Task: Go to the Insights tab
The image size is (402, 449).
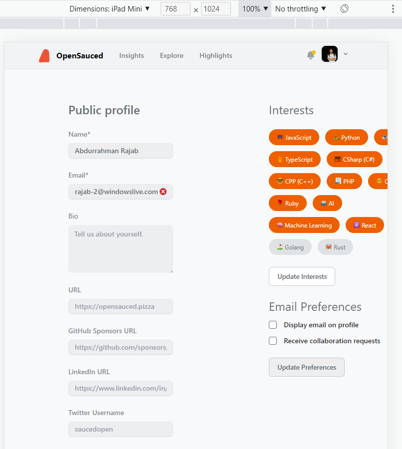Action: (131, 55)
